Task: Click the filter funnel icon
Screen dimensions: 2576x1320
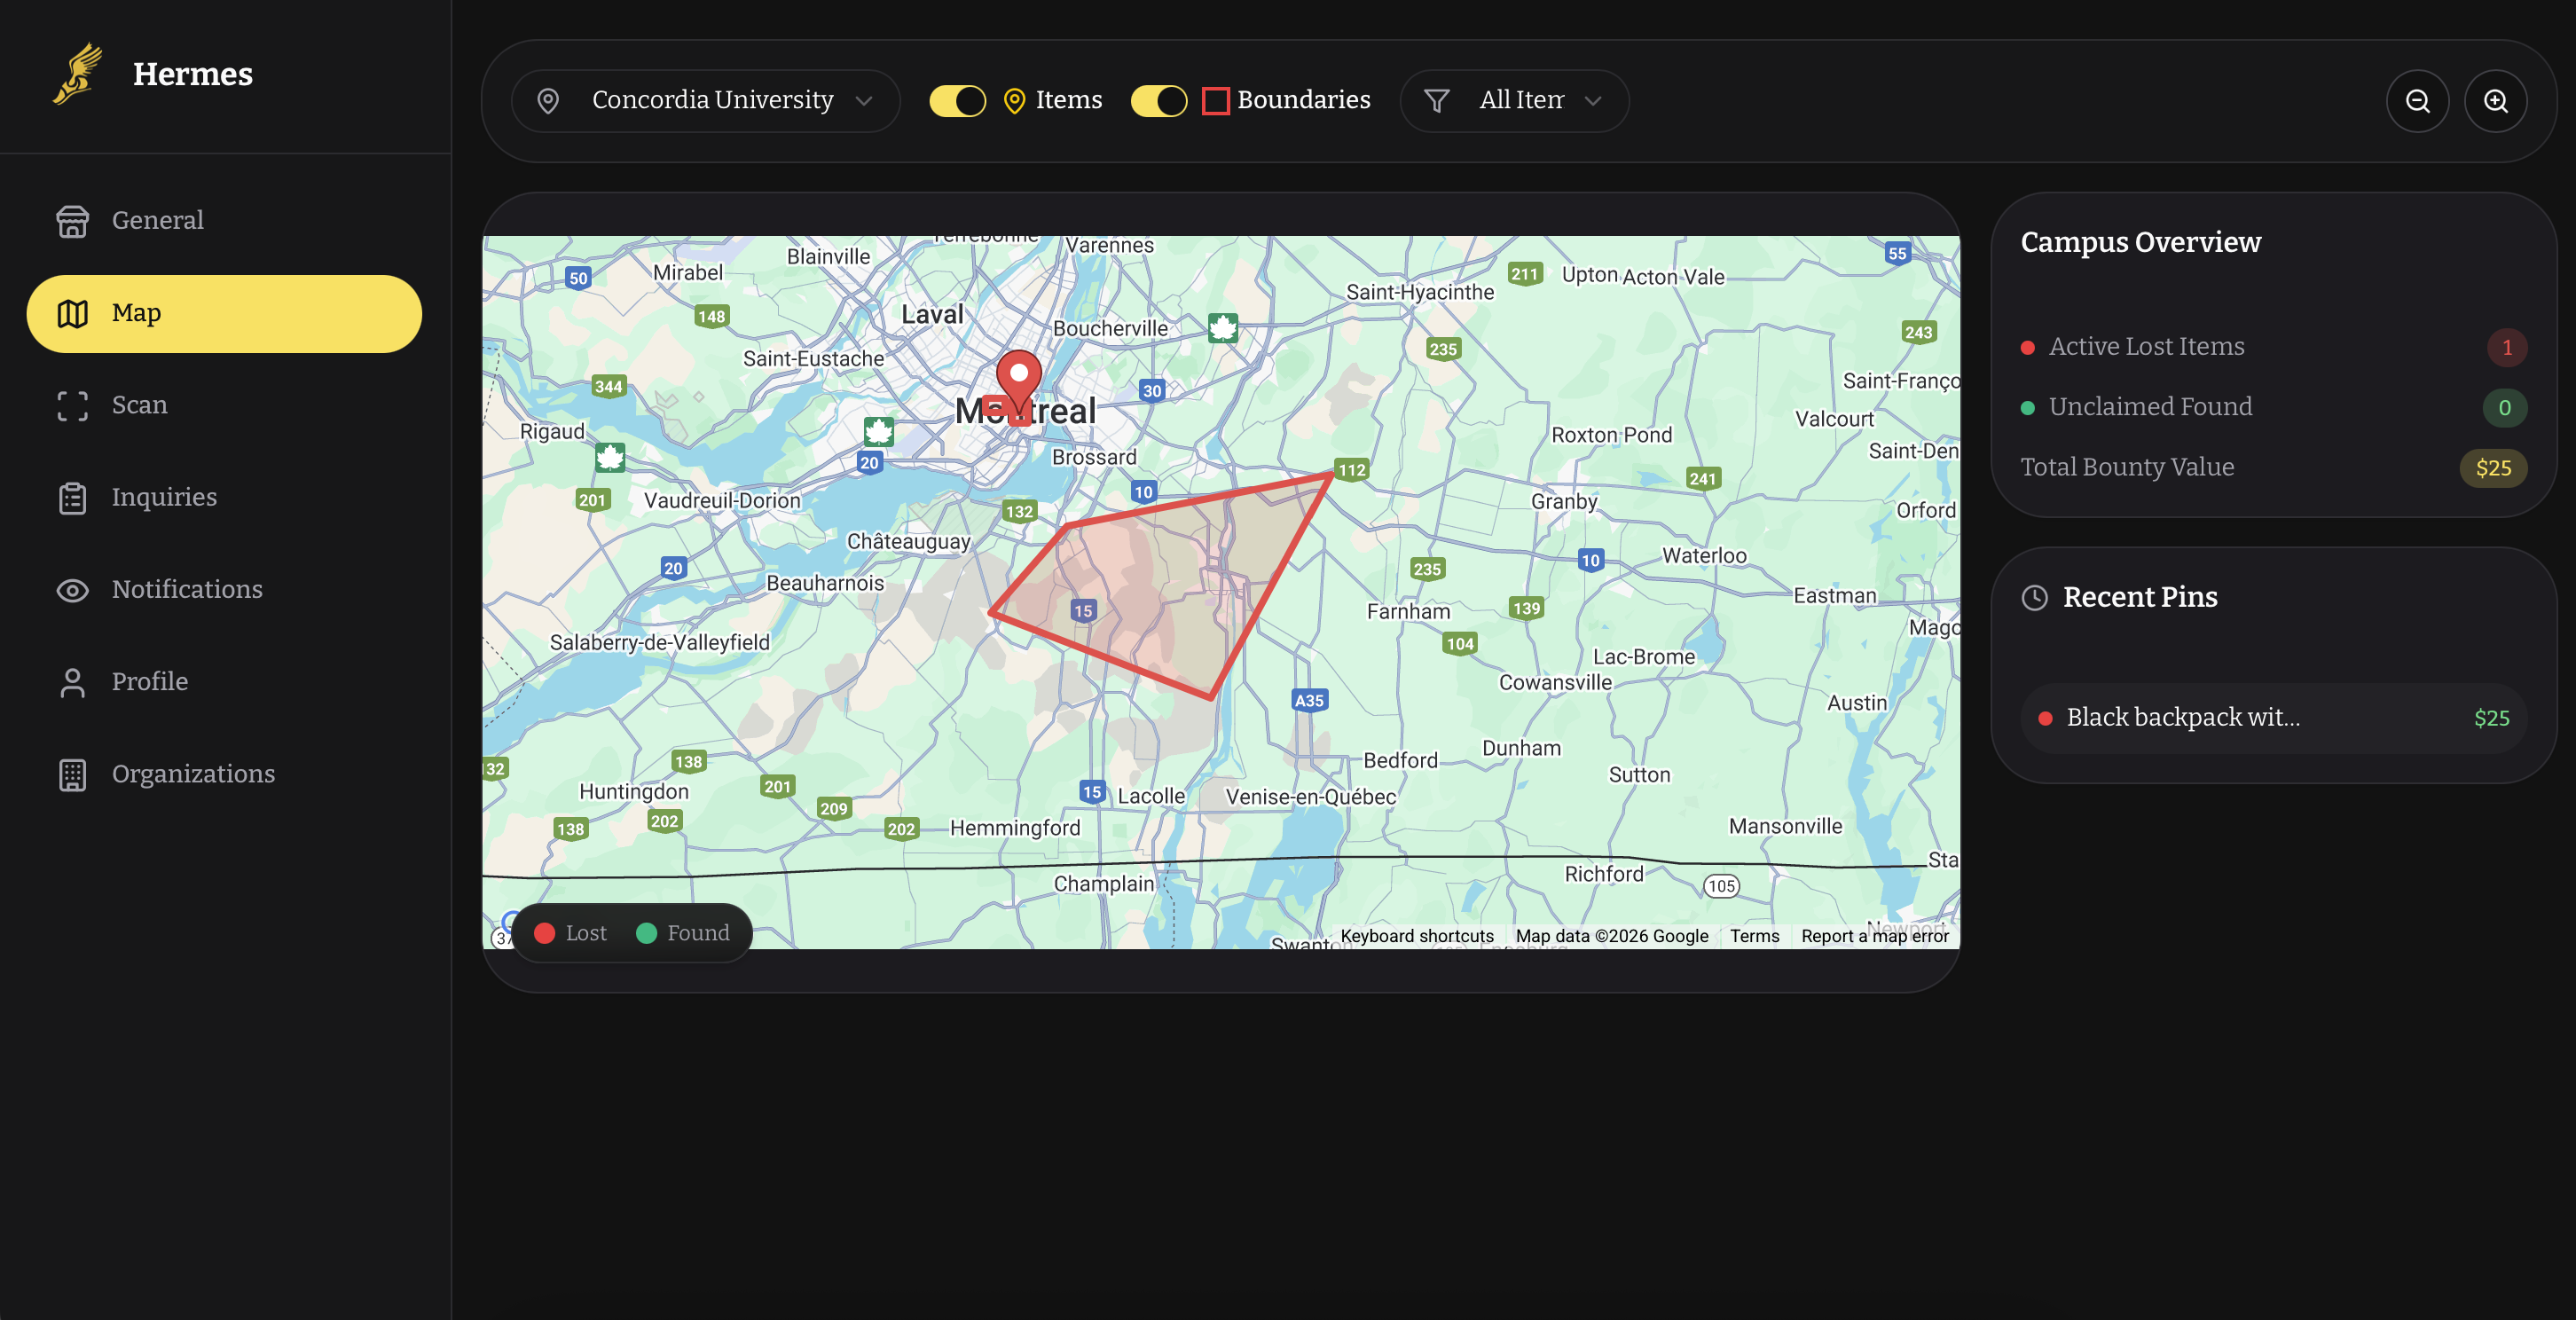Action: pos(1436,101)
